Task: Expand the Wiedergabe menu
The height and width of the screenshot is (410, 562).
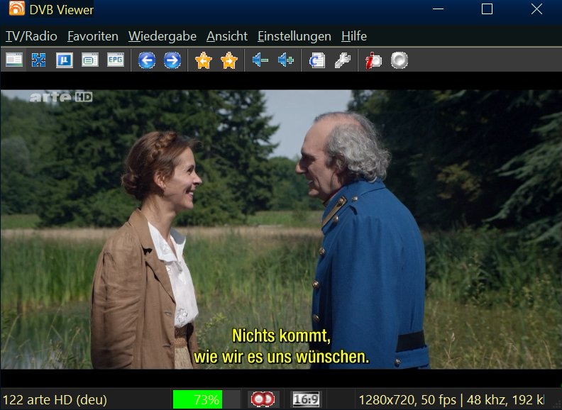Action: coord(162,36)
